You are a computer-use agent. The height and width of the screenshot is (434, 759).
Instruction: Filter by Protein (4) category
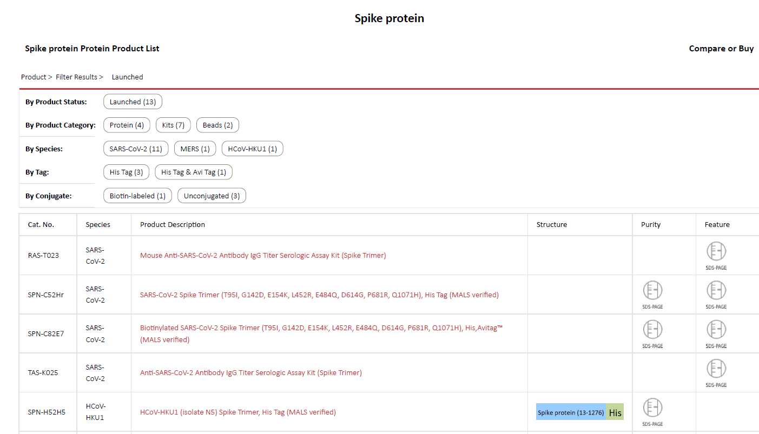pyautogui.click(x=127, y=125)
